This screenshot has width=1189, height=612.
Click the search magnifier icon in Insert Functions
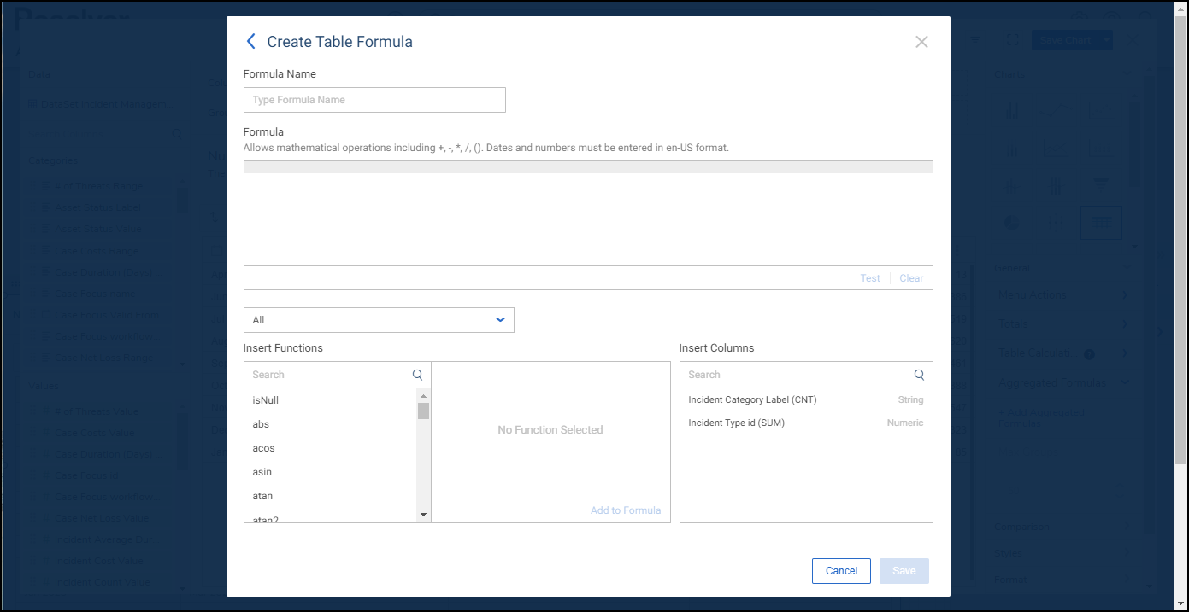[418, 375]
